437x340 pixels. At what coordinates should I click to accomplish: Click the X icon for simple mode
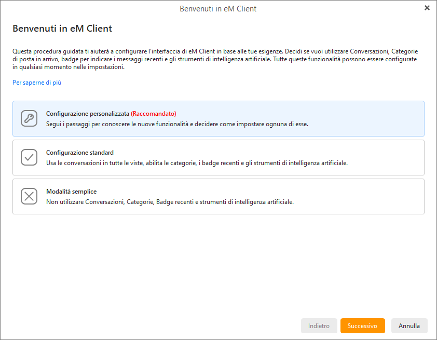(x=29, y=196)
